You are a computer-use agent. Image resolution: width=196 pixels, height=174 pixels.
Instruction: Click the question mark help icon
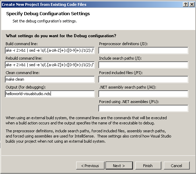(186, 4)
